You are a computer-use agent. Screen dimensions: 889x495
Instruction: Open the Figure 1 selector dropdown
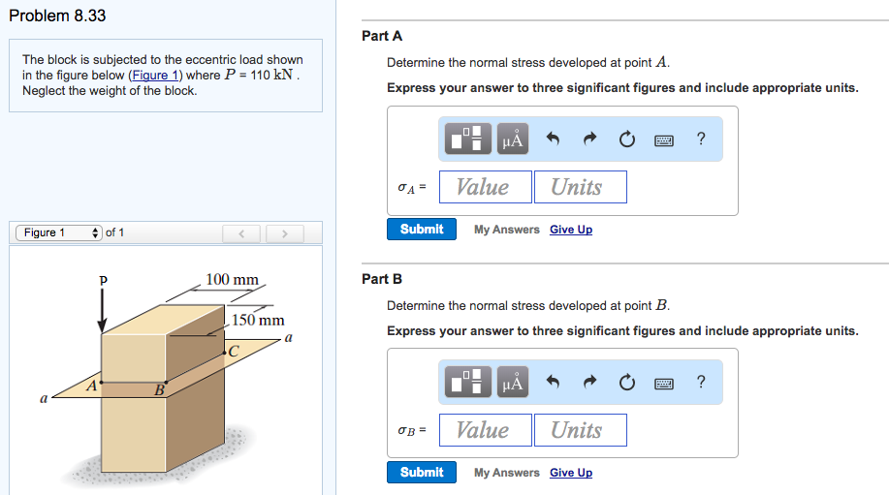(58, 232)
